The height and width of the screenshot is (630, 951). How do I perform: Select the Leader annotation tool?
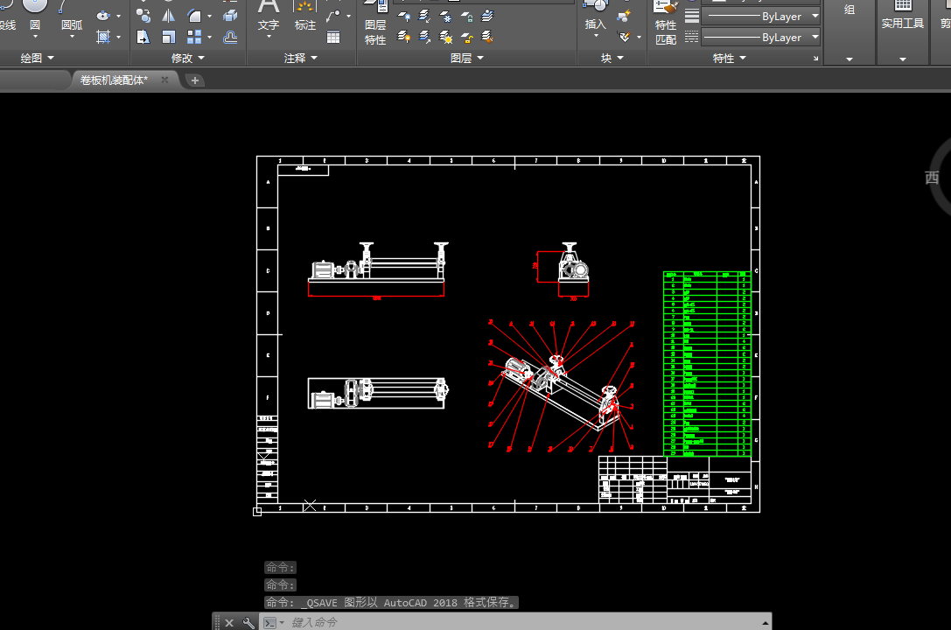(333, 16)
